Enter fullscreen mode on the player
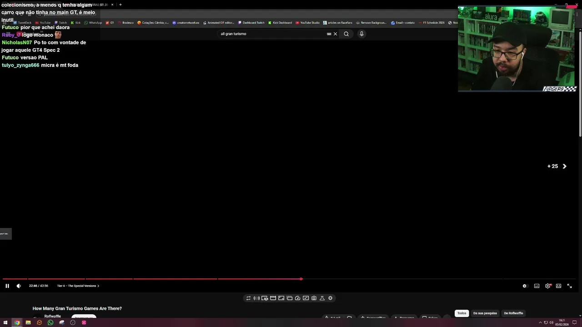 click(569, 286)
